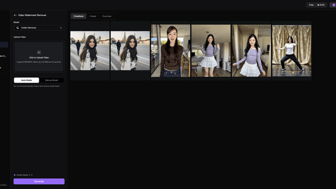
Task: Open the Create tab
Action: point(93,16)
